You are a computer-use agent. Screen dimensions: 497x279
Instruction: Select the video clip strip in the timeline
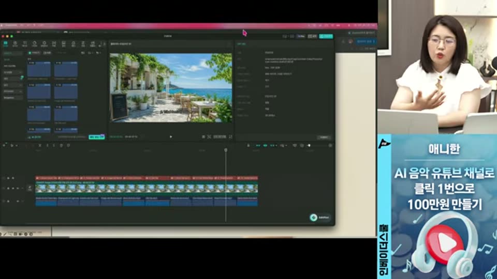click(147, 189)
